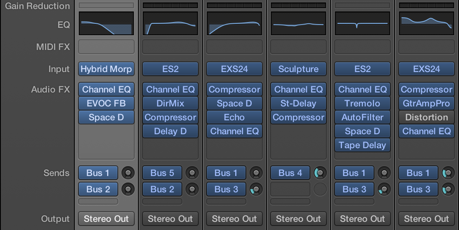Open Stereo Out output on EXS24 Echo strip
The width and height of the screenshot is (459, 230).
[234, 219]
